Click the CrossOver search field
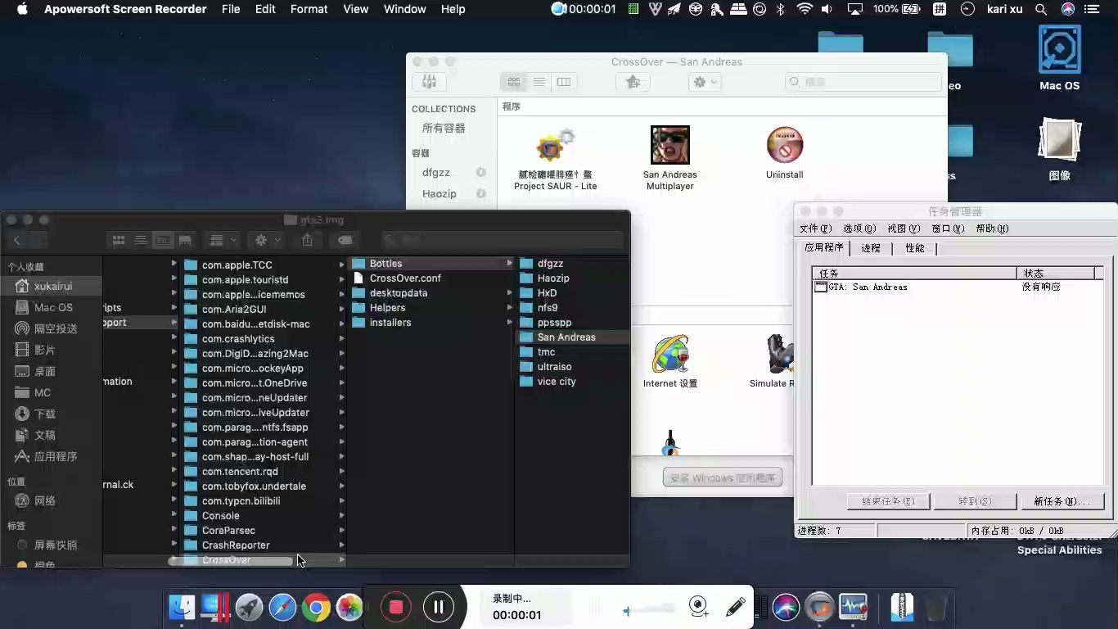Screen dimensions: 1118x629 pos(863,82)
